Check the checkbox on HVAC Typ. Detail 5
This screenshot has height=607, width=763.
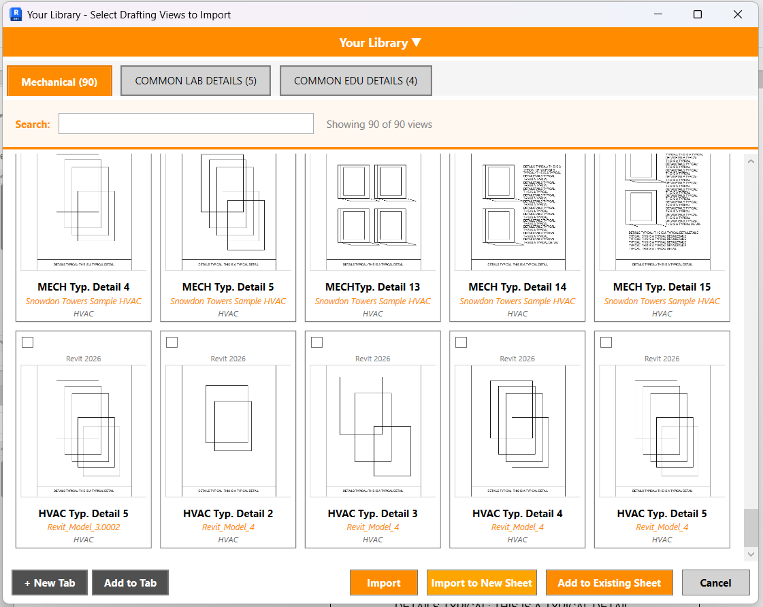27,342
